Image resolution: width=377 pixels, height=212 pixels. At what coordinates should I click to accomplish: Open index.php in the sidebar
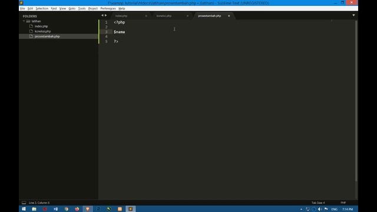pos(41,26)
